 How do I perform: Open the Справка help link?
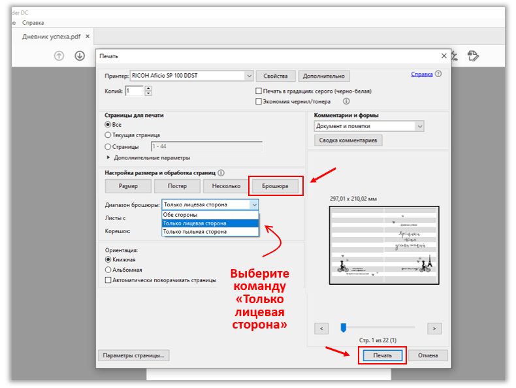pos(421,74)
